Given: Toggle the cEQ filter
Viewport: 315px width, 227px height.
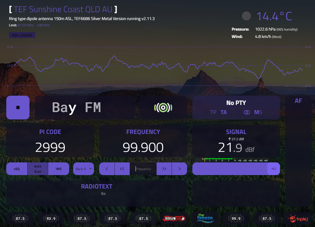Looking at the screenshot, I should 17,169.
